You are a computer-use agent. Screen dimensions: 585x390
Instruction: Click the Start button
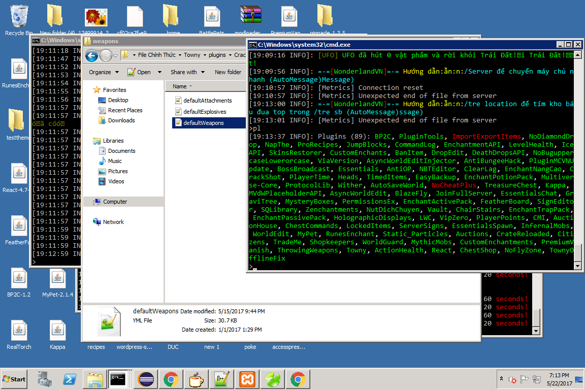(x=15, y=379)
